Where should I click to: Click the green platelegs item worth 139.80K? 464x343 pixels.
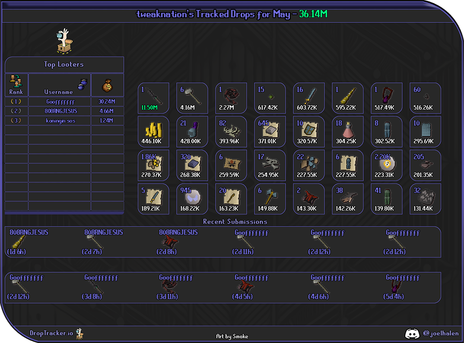(387, 199)
